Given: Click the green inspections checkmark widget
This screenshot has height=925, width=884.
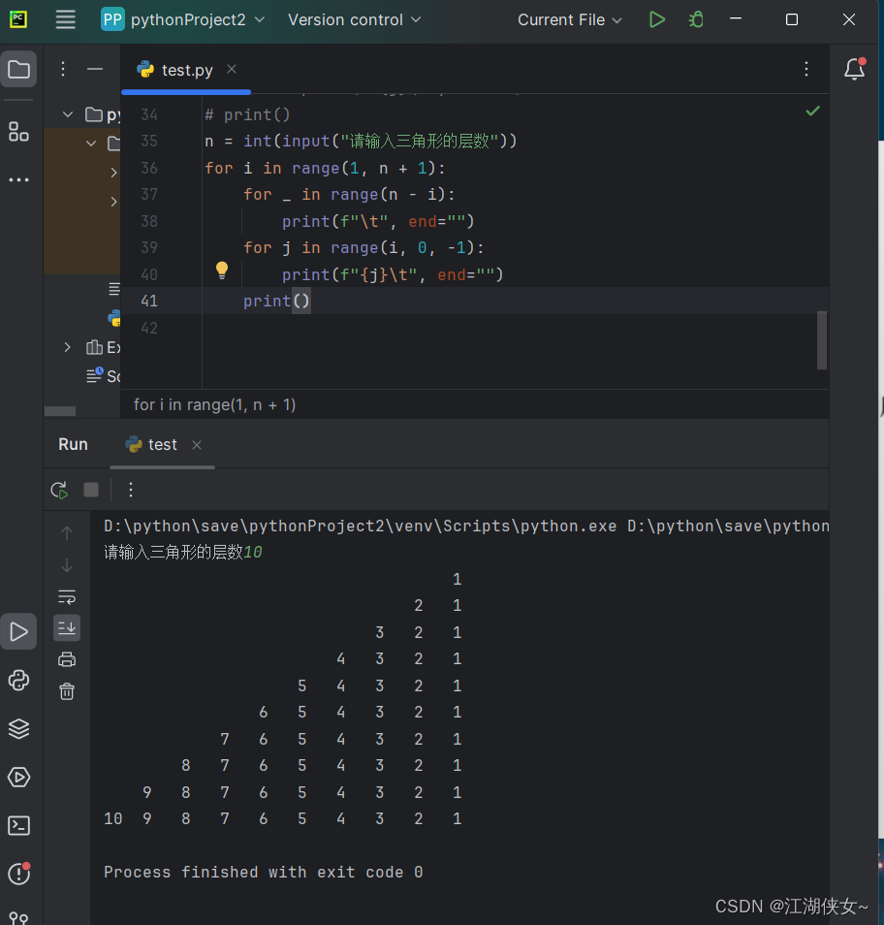Looking at the screenshot, I should pyautogui.click(x=812, y=111).
